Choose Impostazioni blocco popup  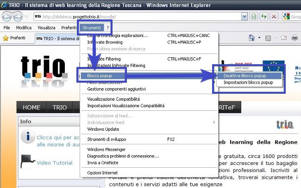249,83
